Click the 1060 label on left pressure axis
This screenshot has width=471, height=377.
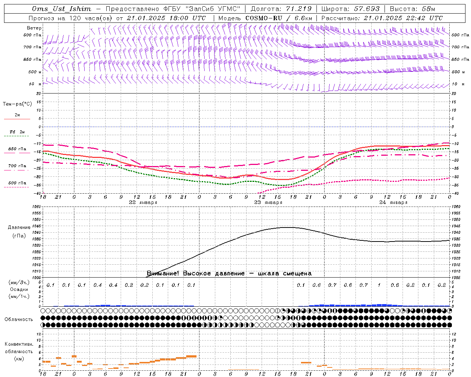tap(36, 207)
